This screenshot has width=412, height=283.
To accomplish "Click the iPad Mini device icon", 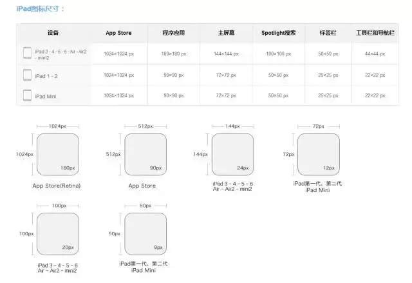I will [x=27, y=95].
